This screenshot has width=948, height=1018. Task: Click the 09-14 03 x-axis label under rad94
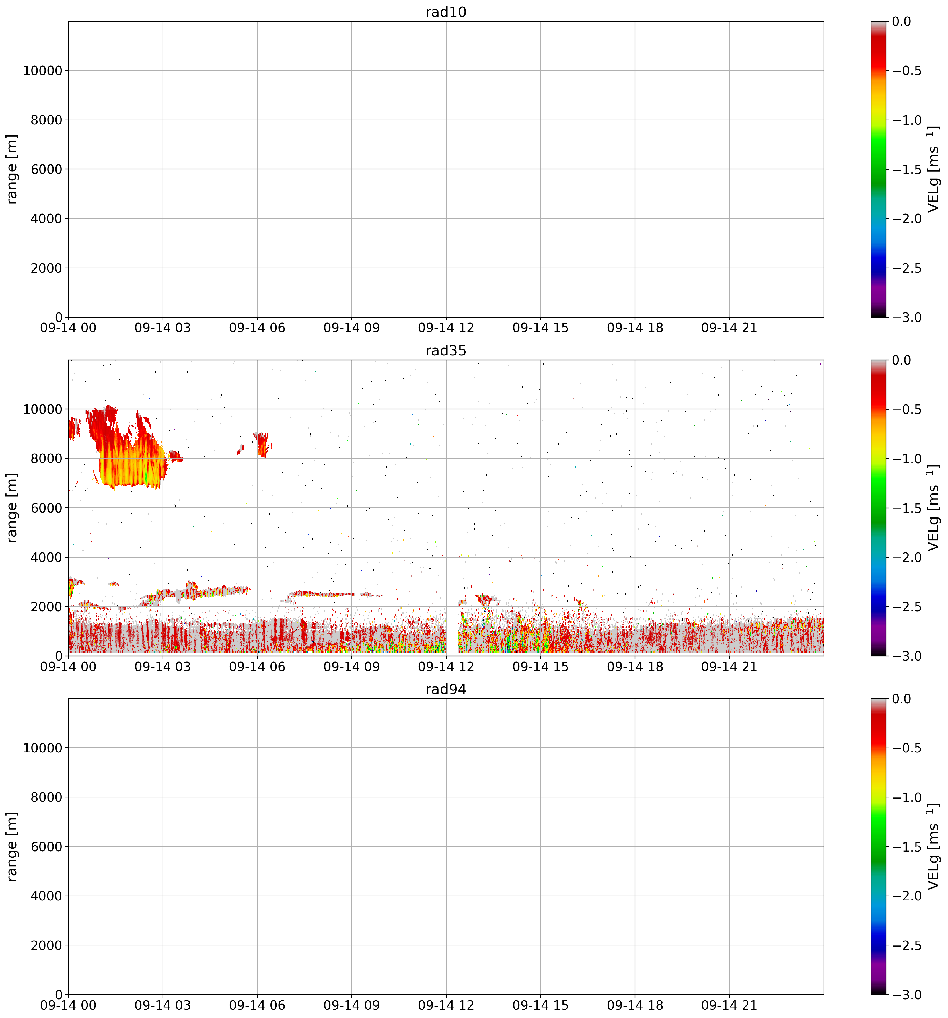coord(162,1005)
